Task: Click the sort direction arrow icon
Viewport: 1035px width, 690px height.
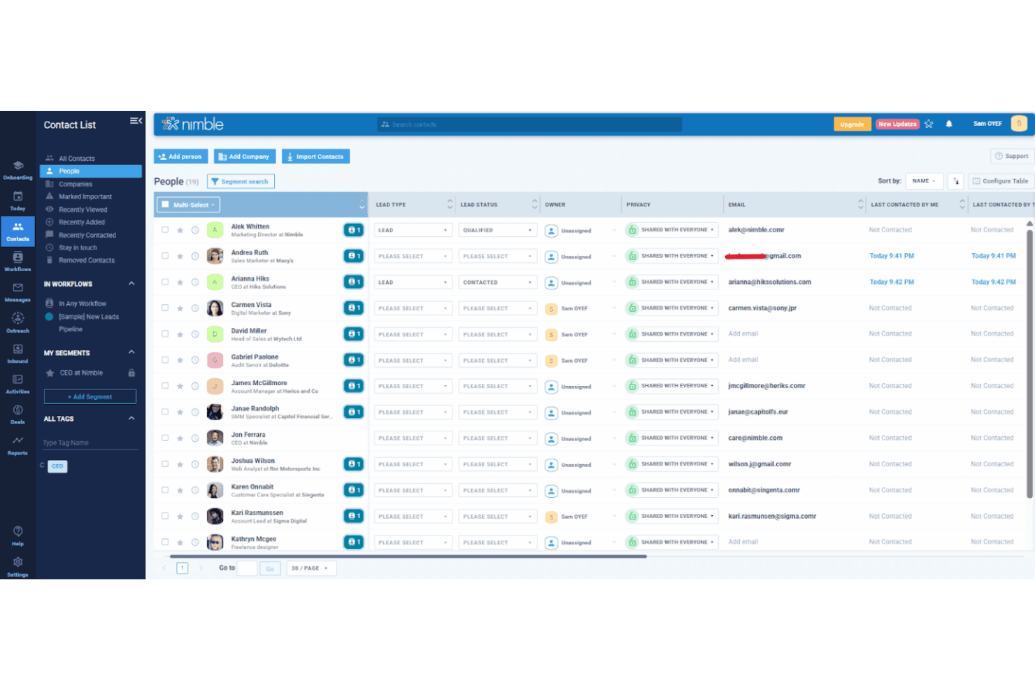Action: click(x=956, y=181)
